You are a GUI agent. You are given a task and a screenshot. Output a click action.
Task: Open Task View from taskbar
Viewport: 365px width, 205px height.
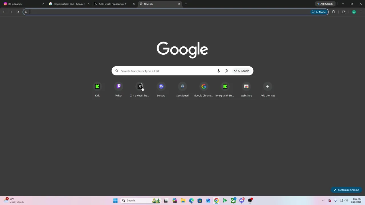166,200
